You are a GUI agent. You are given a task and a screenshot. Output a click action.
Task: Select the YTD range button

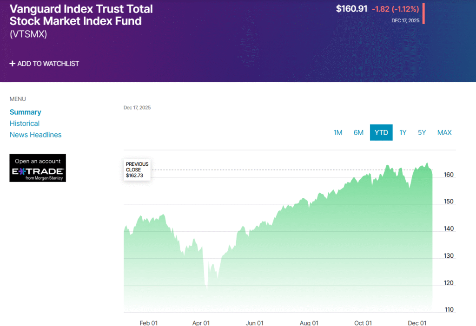pos(381,132)
